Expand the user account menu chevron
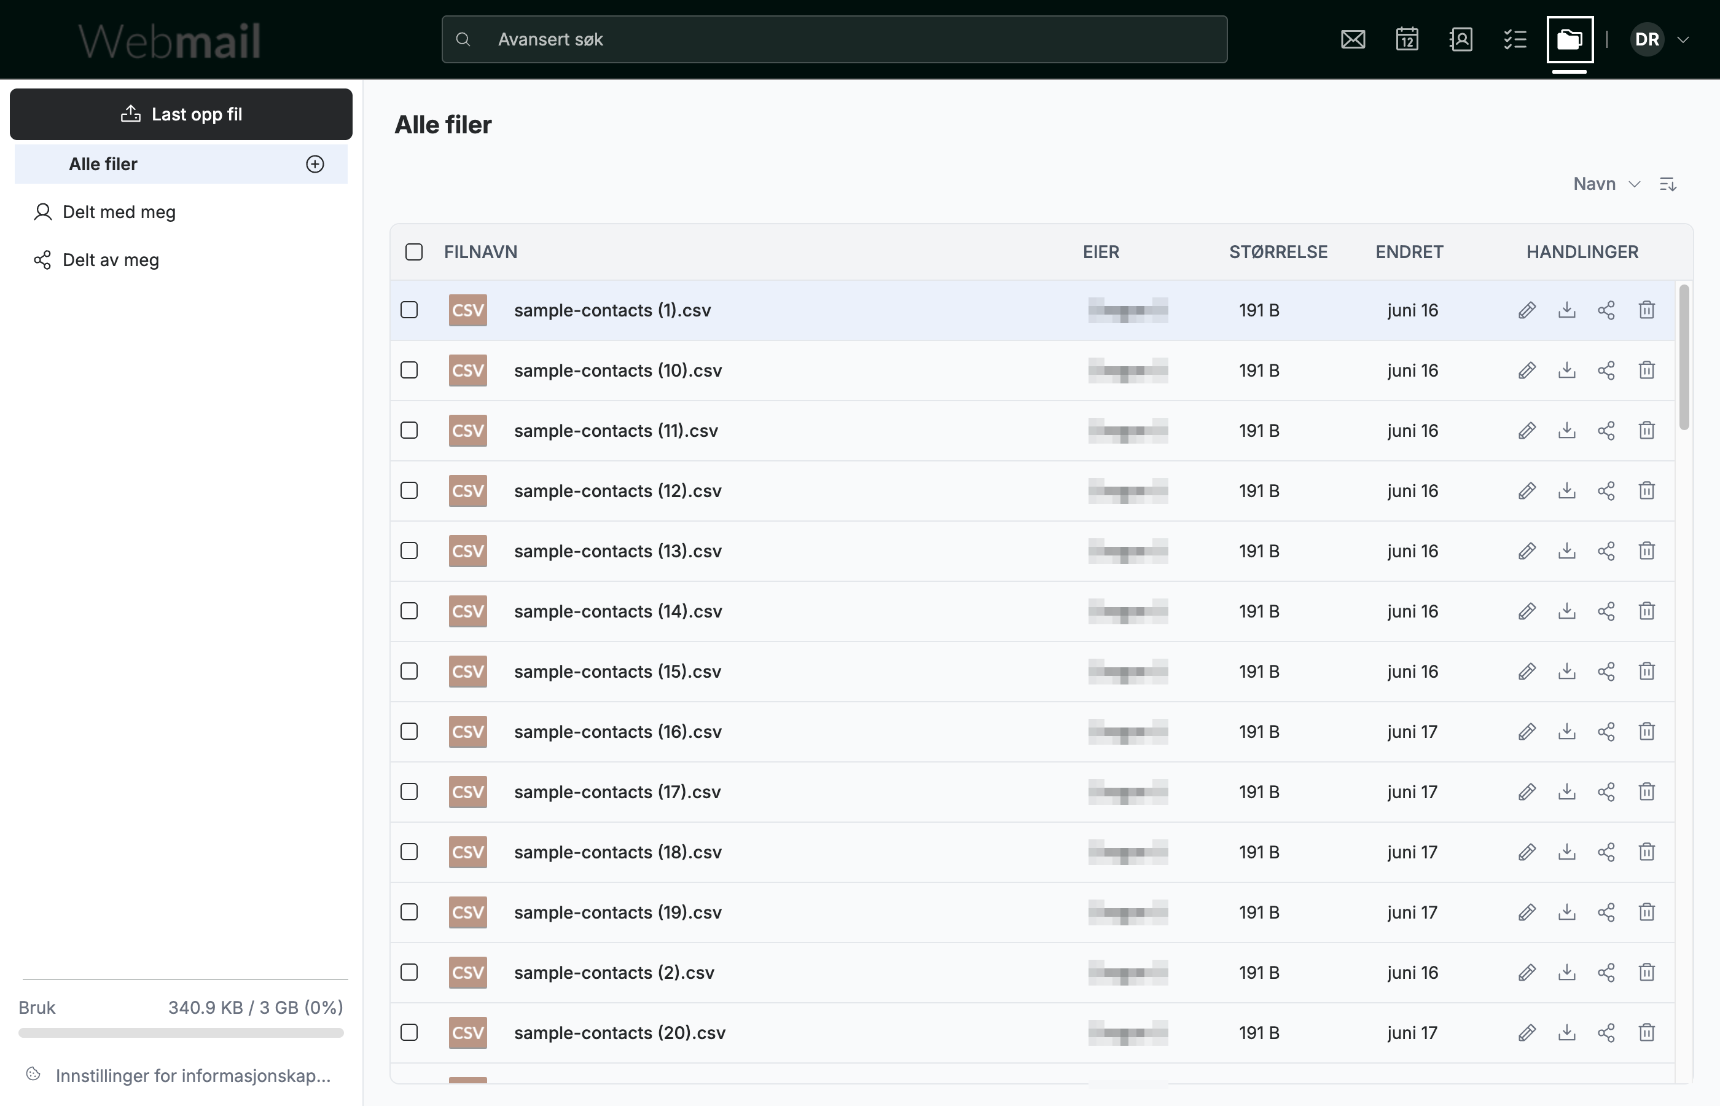Screen dimensions: 1720x1106 (1683, 40)
